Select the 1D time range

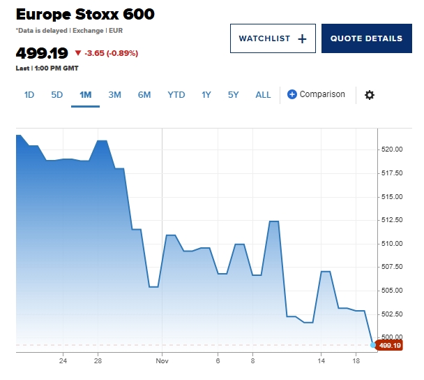29,95
